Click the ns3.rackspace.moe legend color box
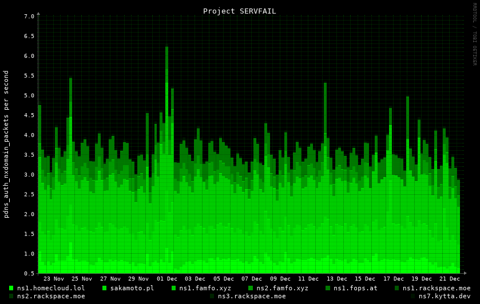 212,296
